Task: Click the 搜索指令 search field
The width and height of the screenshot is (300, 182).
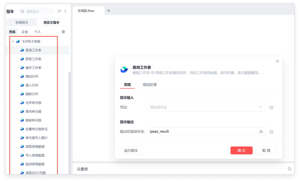Action: [x=38, y=11]
